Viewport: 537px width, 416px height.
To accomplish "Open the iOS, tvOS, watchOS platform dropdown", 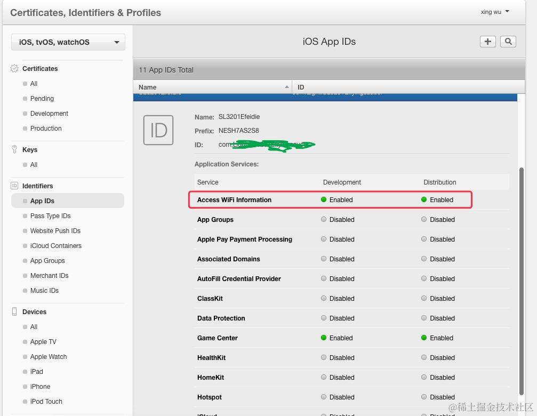I will pos(68,42).
